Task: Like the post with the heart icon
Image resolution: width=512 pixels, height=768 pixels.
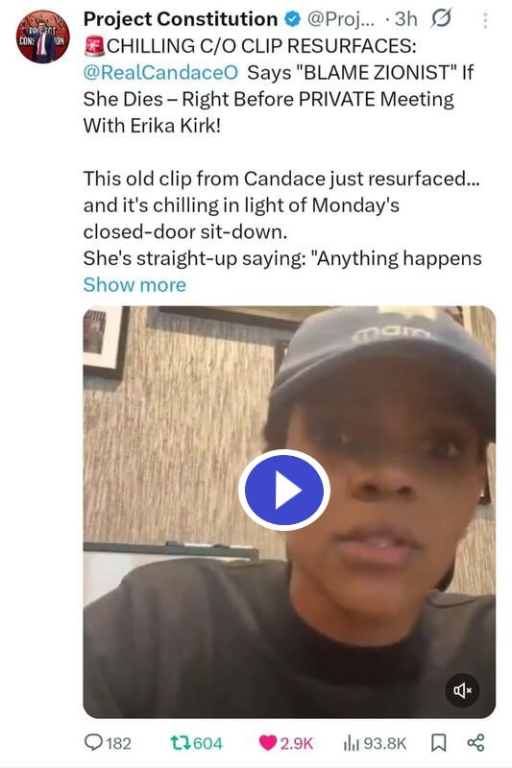Action: [x=267, y=743]
